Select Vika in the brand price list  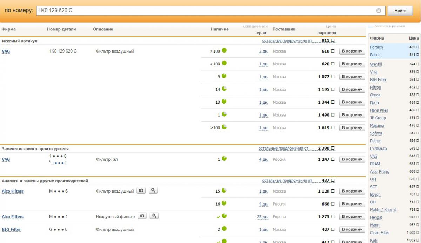374,72
